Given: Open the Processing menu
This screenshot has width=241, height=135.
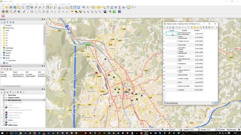Looking at the screenshot, I should (x=62, y=4).
